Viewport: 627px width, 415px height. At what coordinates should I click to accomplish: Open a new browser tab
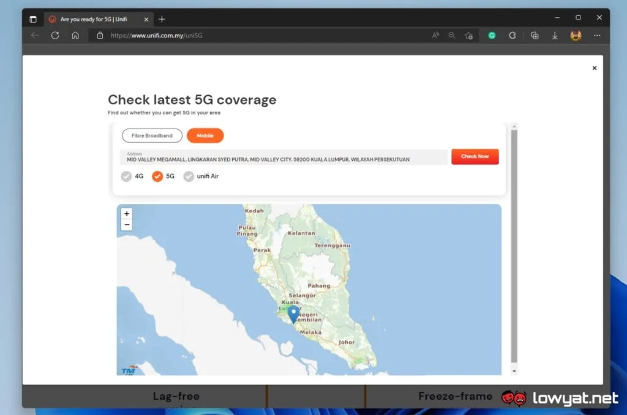pyautogui.click(x=162, y=19)
